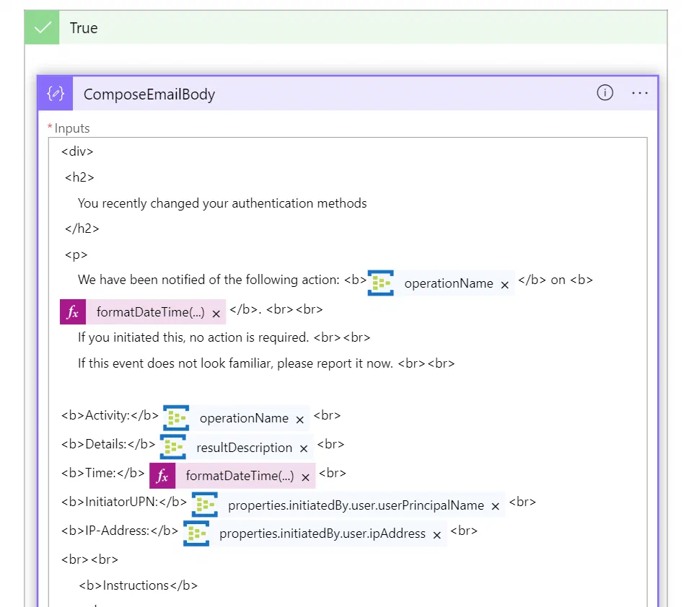Click the '<b>IP-Address:</b>' label text

[x=120, y=531]
